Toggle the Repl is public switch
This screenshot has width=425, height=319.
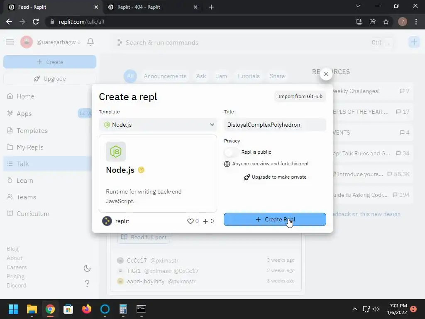231,152
